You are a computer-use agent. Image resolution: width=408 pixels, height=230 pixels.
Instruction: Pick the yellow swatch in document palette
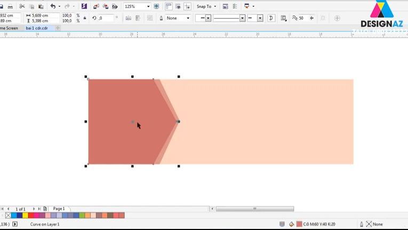25,216
